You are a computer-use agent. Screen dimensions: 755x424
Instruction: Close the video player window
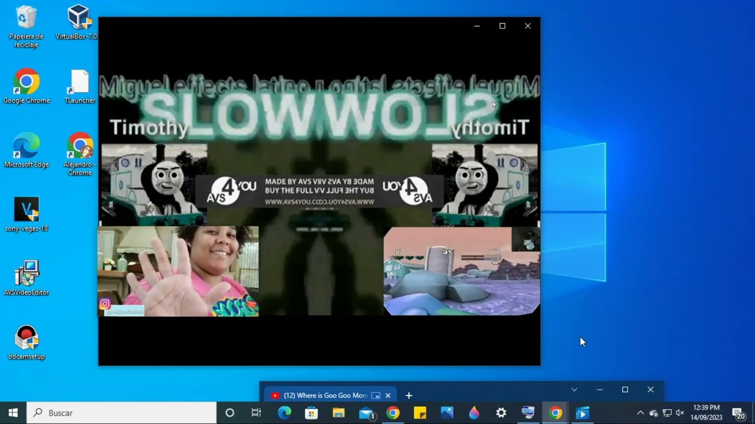click(x=528, y=26)
